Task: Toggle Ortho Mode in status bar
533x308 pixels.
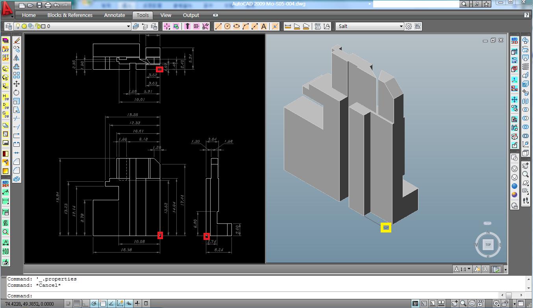Action: [x=85, y=303]
